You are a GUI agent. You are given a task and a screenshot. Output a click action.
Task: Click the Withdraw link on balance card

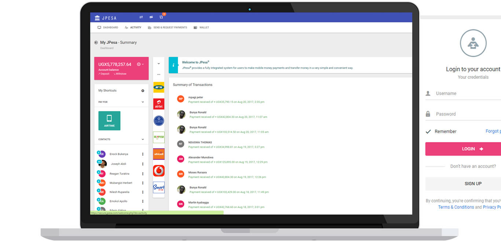click(x=120, y=74)
